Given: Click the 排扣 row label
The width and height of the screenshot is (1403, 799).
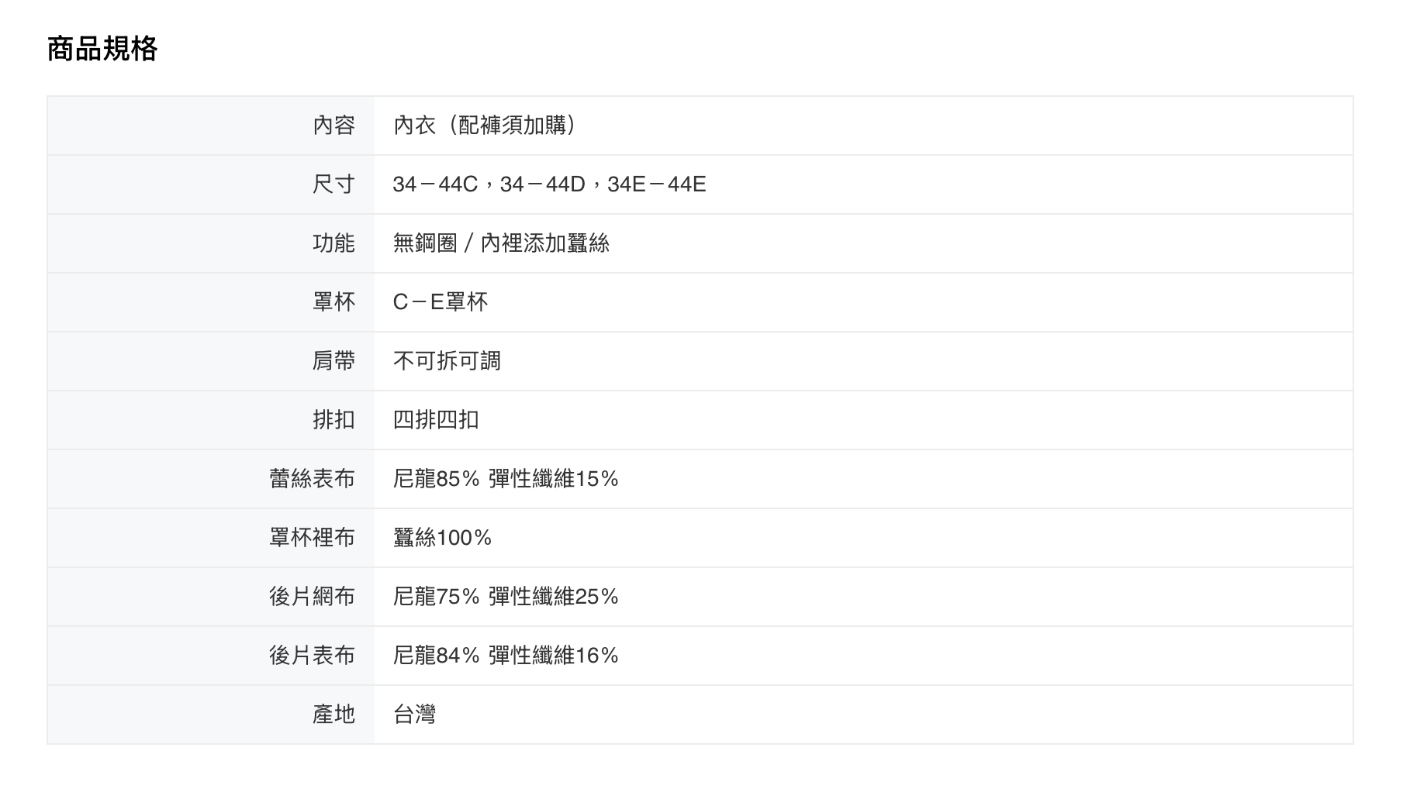Looking at the screenshot, I should point(333,420).
